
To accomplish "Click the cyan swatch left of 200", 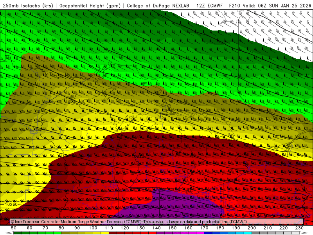I will pyautogui.click(x=248, y=233).
